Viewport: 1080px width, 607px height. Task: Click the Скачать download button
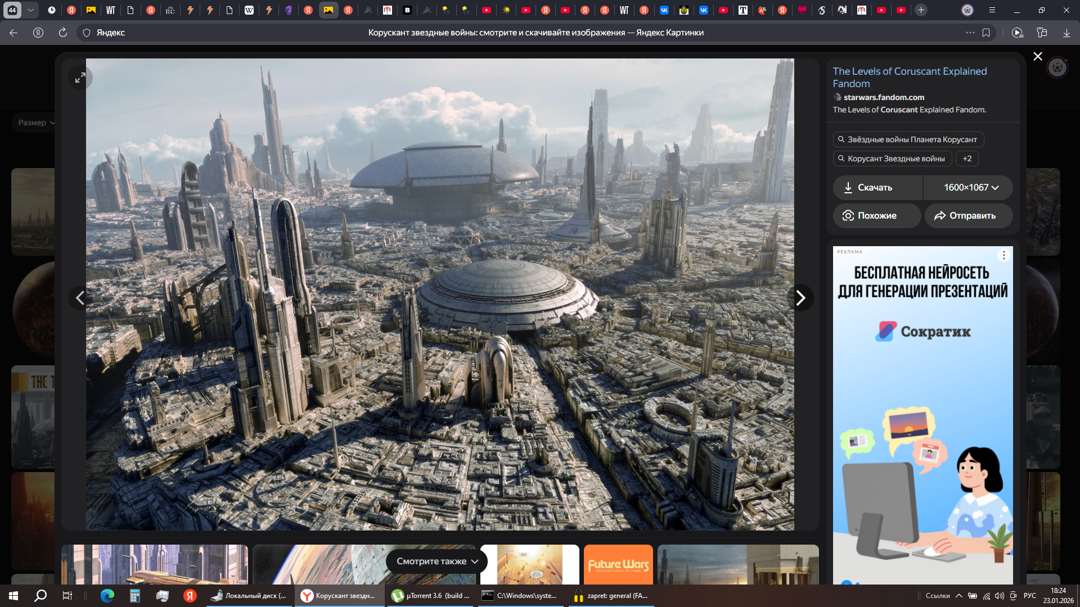point(877,188)
